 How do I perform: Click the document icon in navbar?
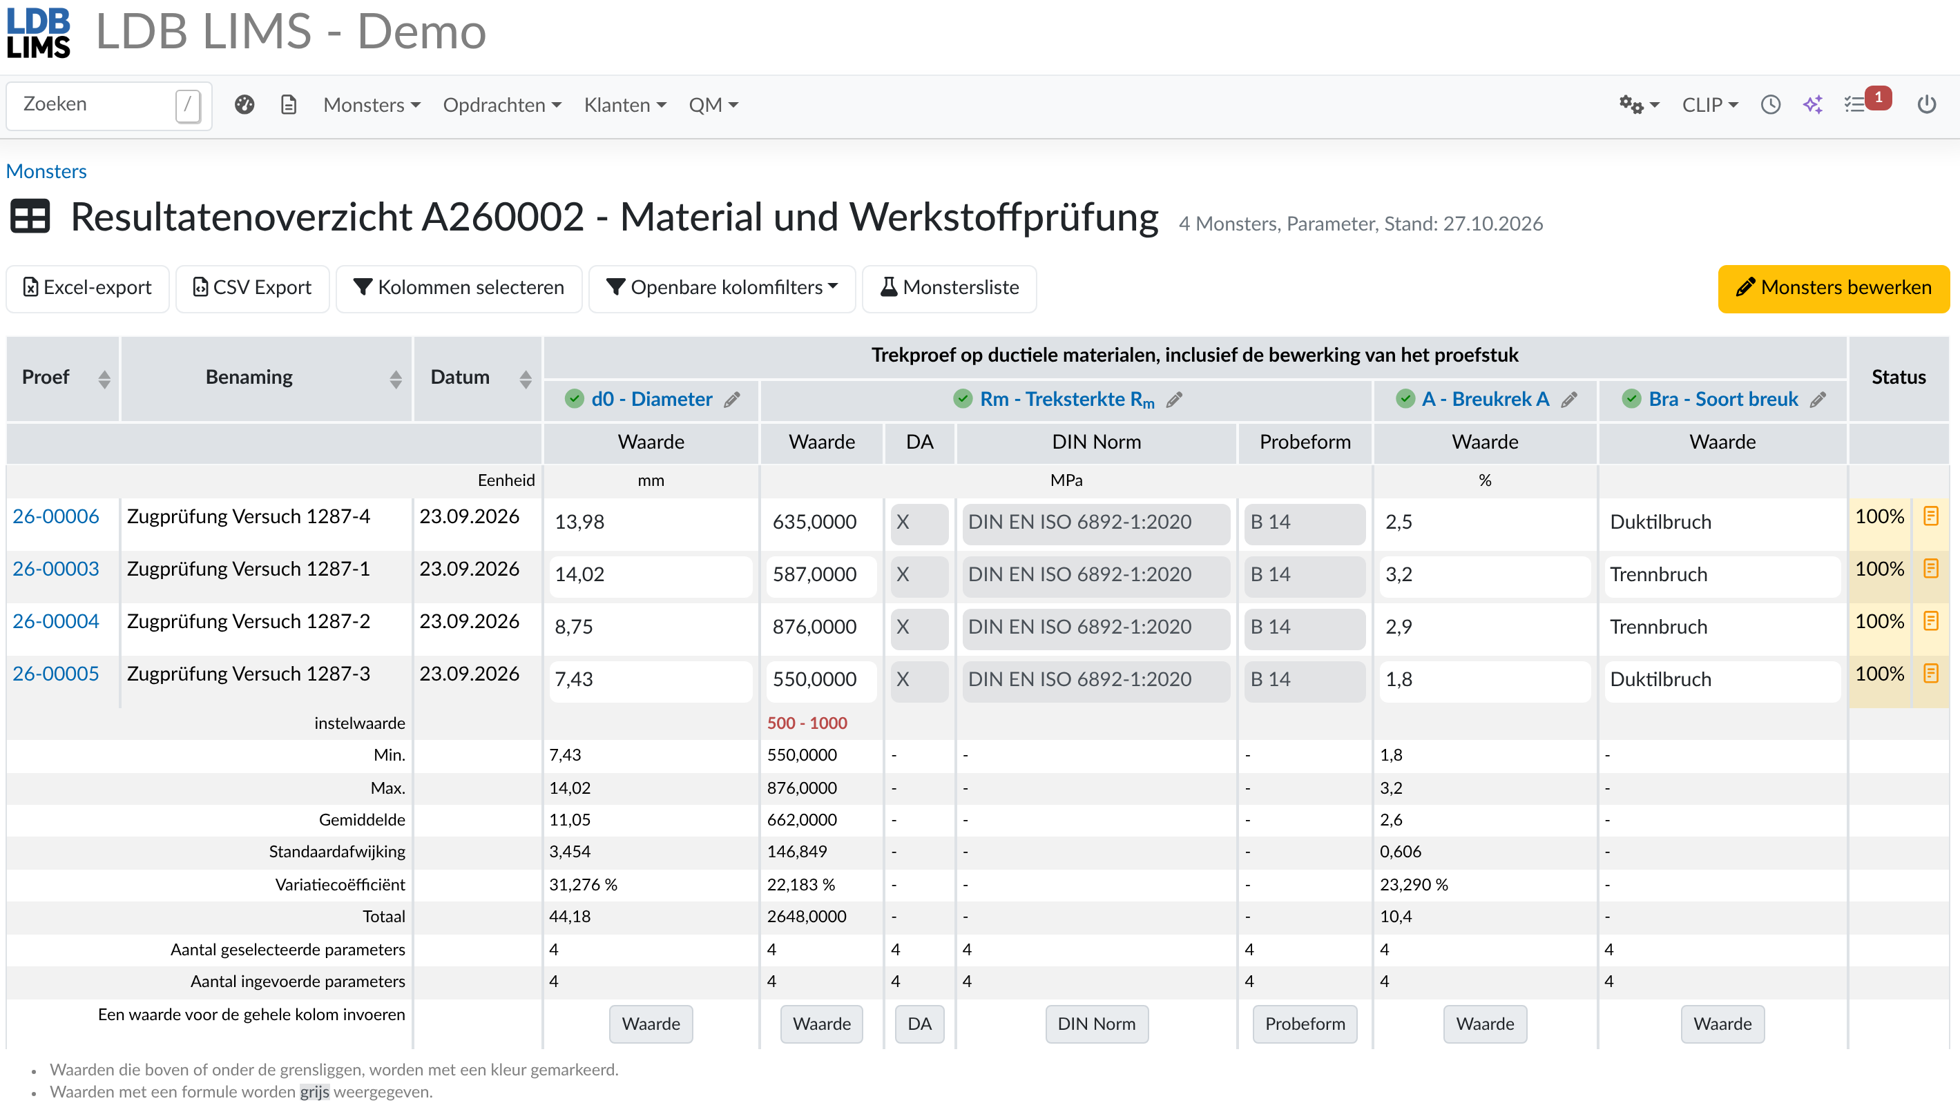pos(289,105)
